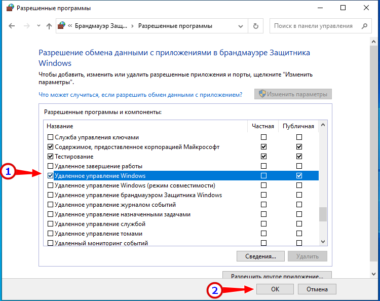Check Удаленное управление томами checkbox
This screenshot has width=380, height=301.
tap(50, 234)
